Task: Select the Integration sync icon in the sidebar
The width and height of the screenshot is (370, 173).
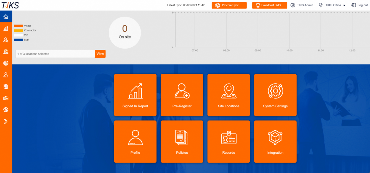Action: point(6,110)
